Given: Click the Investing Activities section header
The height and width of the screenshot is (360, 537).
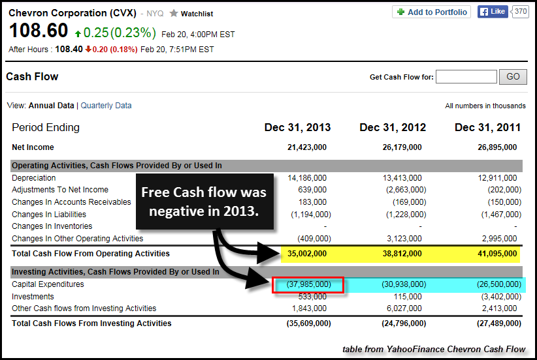Looking at the screenshot, I should coord(267,272).
